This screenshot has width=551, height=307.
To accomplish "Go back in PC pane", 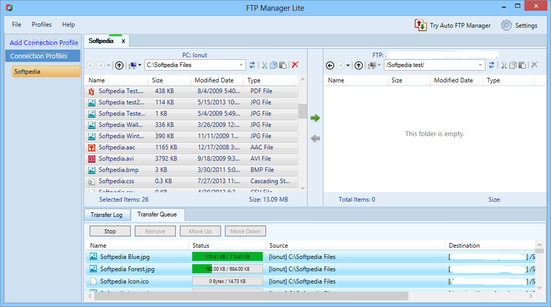I will [x=91, y=65].
